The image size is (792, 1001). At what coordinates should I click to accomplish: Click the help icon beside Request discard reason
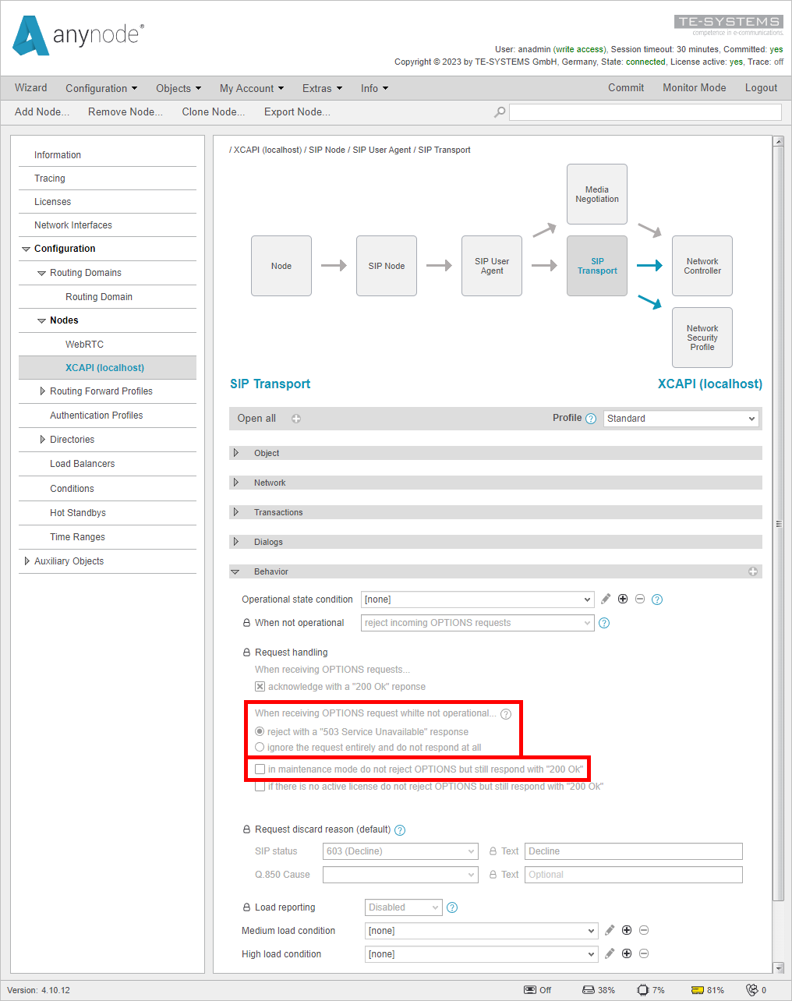tap(400, 829)
